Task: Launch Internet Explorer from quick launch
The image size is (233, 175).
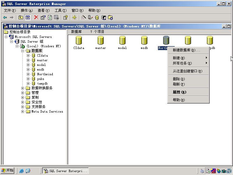Action: click(x=21, y=171)
